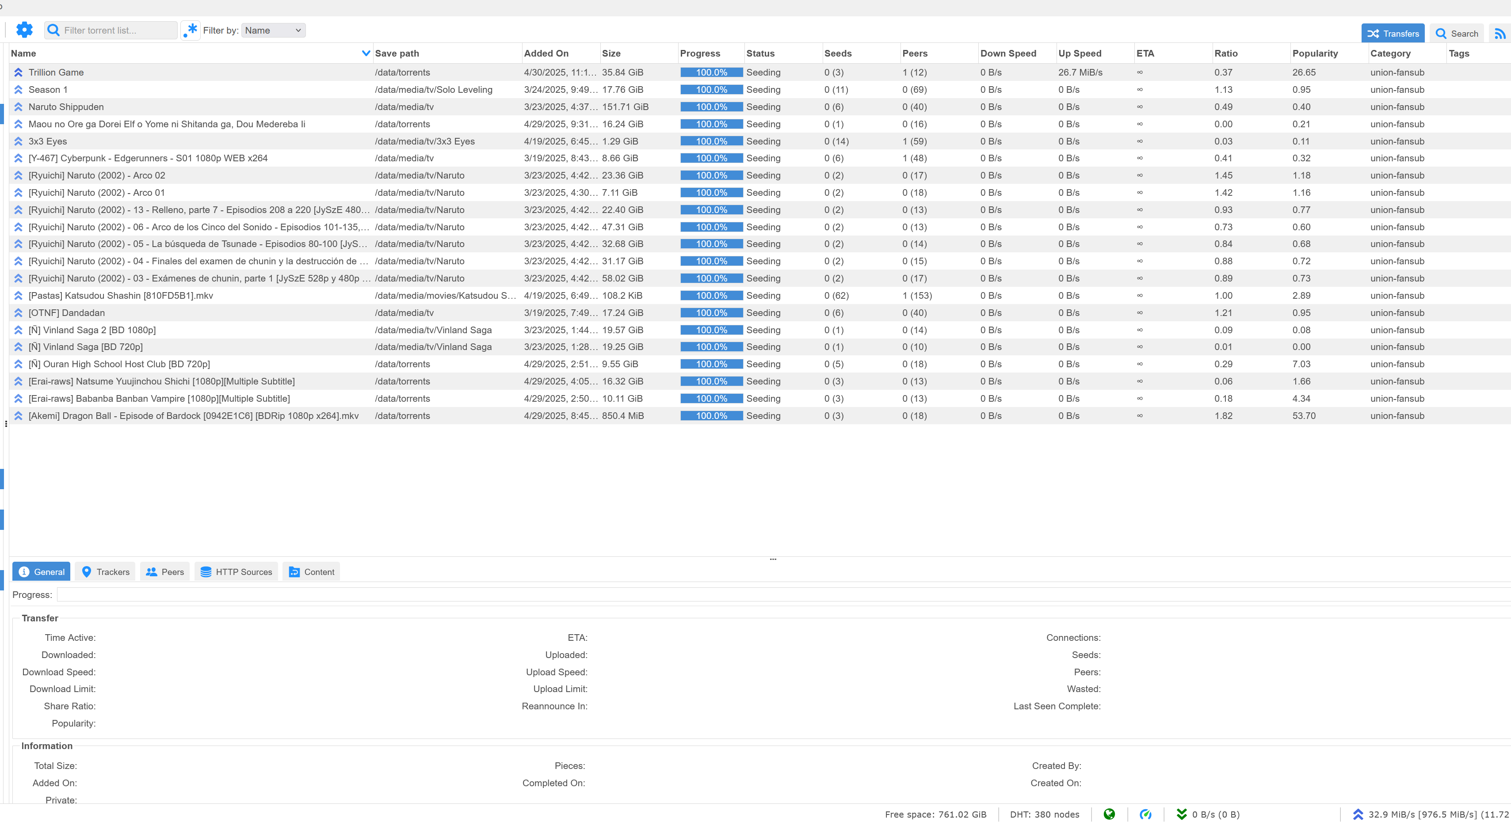This screenshot has height=822, width=1511.
Task: Click seeding icon for Season 1 row
Action: tap(18, 90)
